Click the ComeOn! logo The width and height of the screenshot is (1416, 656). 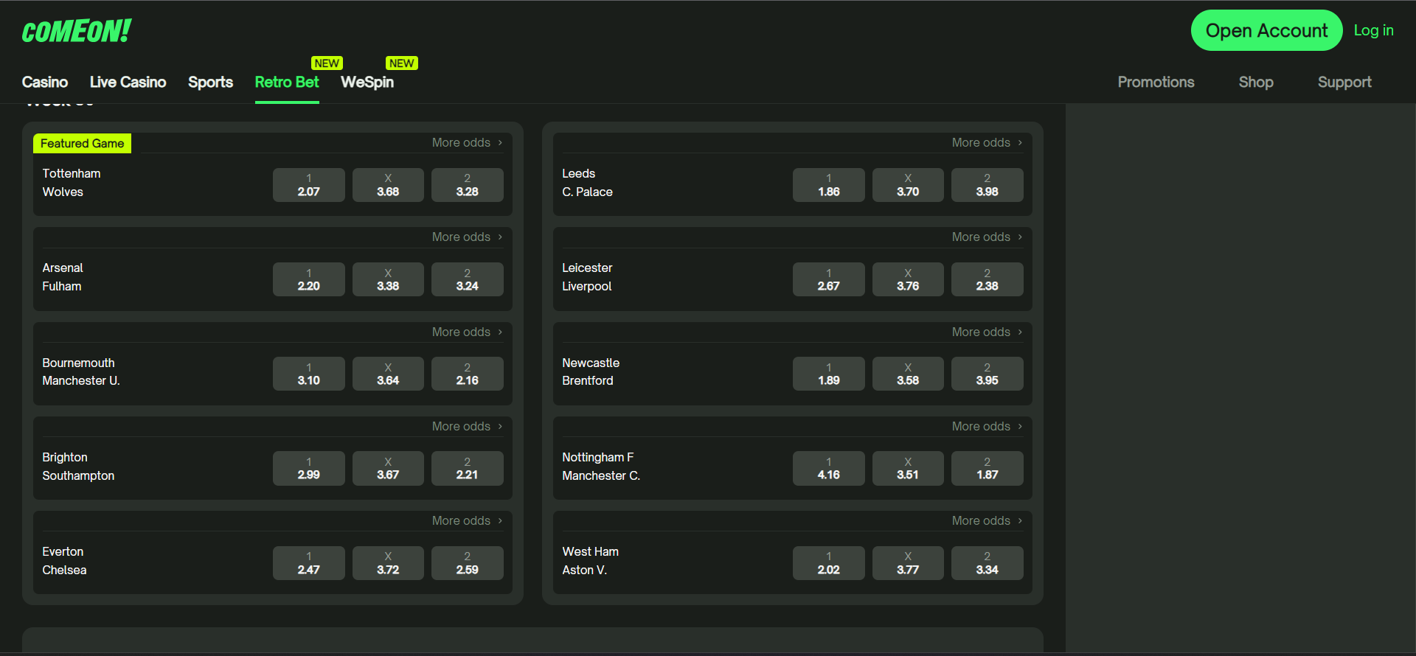click(77, 31)
